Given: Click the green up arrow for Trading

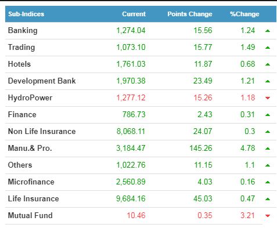Looking at the screenshot, I should point(268,48).
